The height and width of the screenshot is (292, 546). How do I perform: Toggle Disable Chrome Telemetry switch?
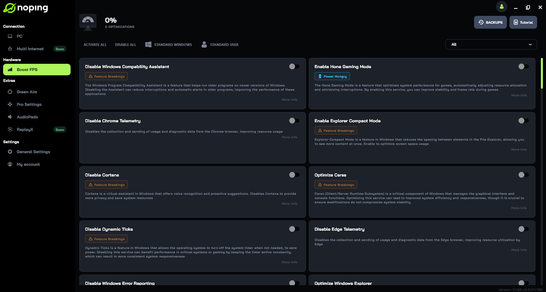pos(294,121)
